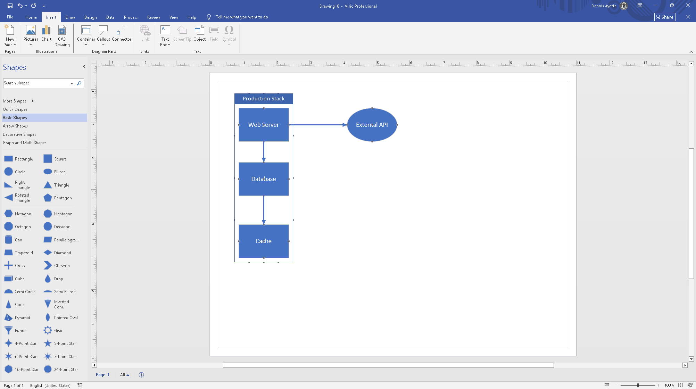Image resolution: width=696 pixels, height=389 pixels.
Task: Pick the Triangle shape
Action: (57, 185)
